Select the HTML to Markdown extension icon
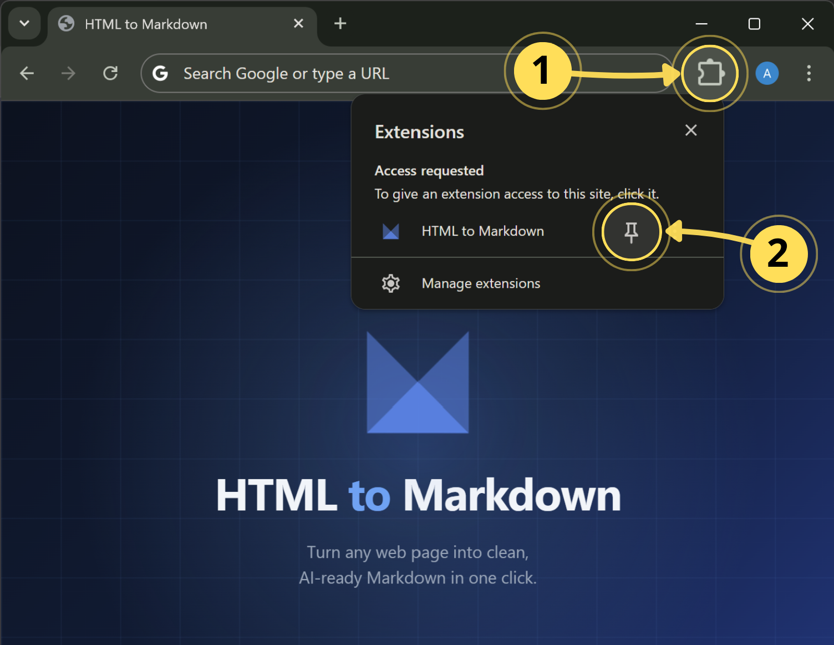 tap(390, 231)
